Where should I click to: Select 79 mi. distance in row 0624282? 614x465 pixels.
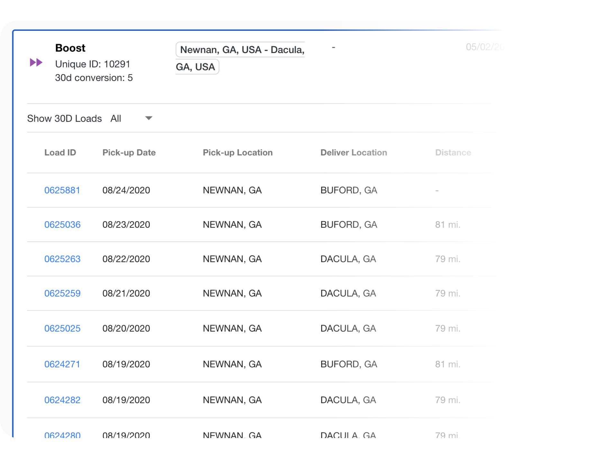point(448,400)
